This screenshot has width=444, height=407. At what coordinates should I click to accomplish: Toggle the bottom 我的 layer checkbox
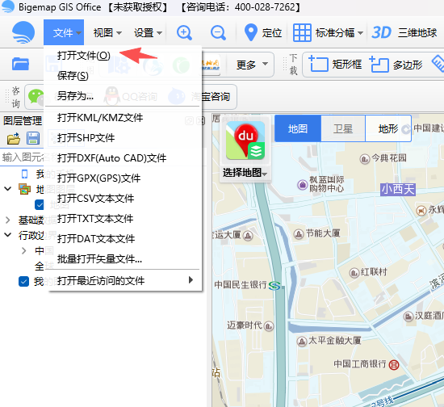click(x=23, y=282)
